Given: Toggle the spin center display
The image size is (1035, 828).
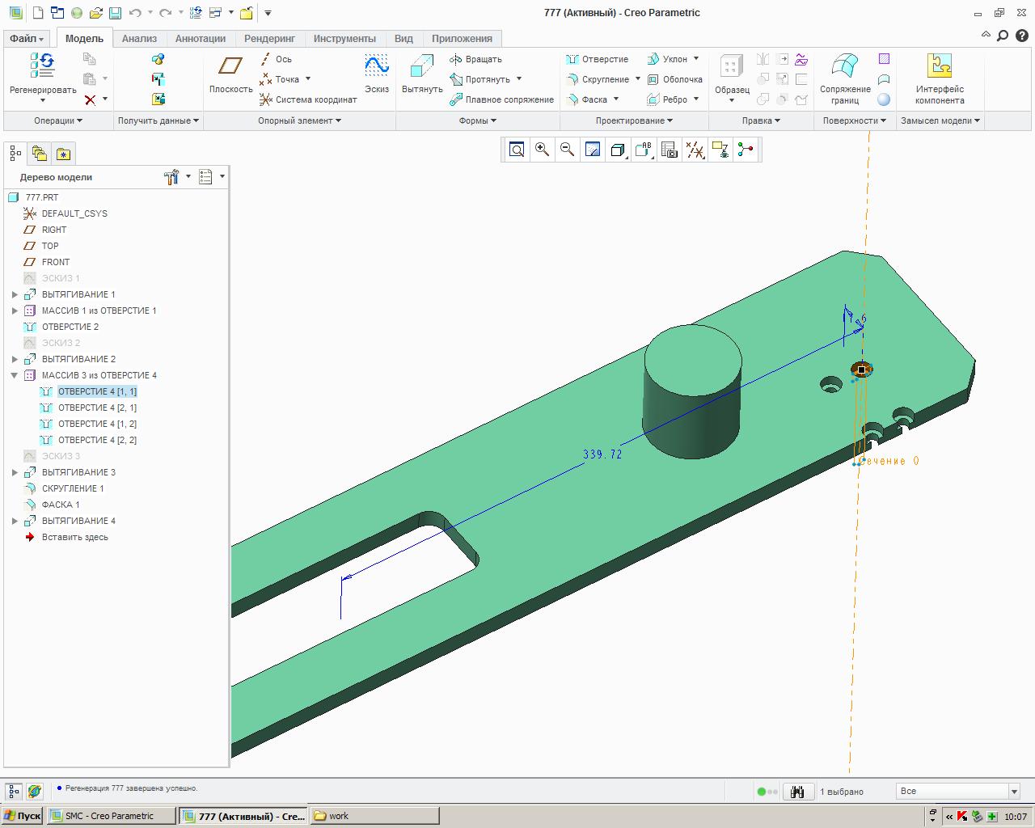Looking at the screenshot, I should tap(746, 150).
